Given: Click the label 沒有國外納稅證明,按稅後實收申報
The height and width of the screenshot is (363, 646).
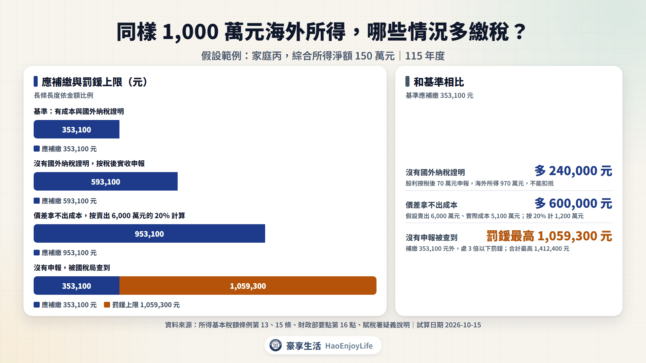Looking at the screenshot, I should (x=89, y=163).
